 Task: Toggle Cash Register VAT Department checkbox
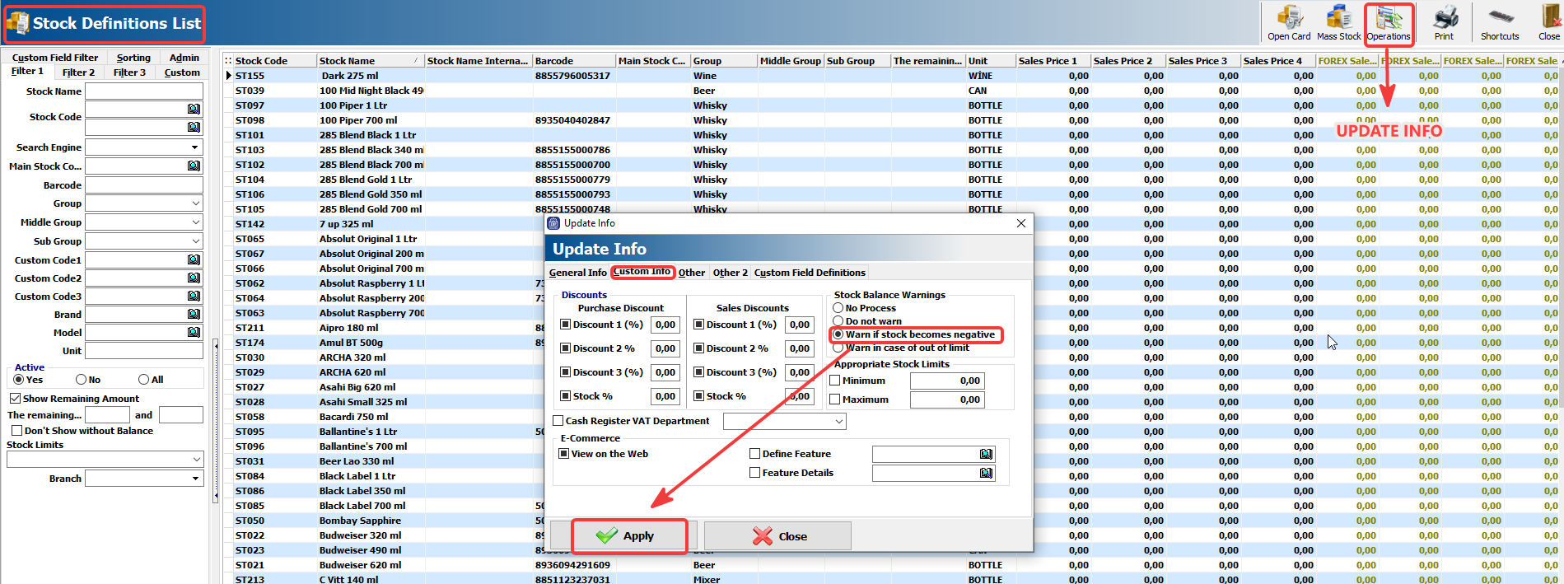[558, 421]
